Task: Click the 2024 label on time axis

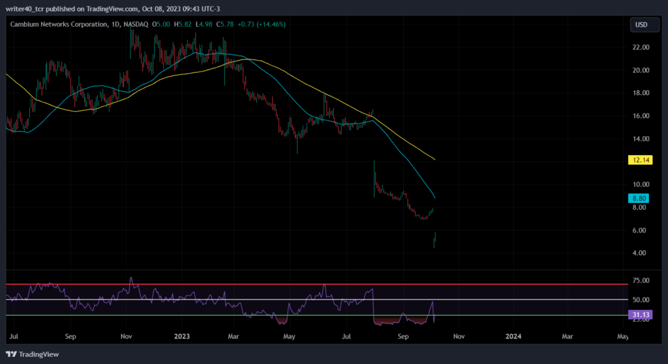Action: coord(513,336)
